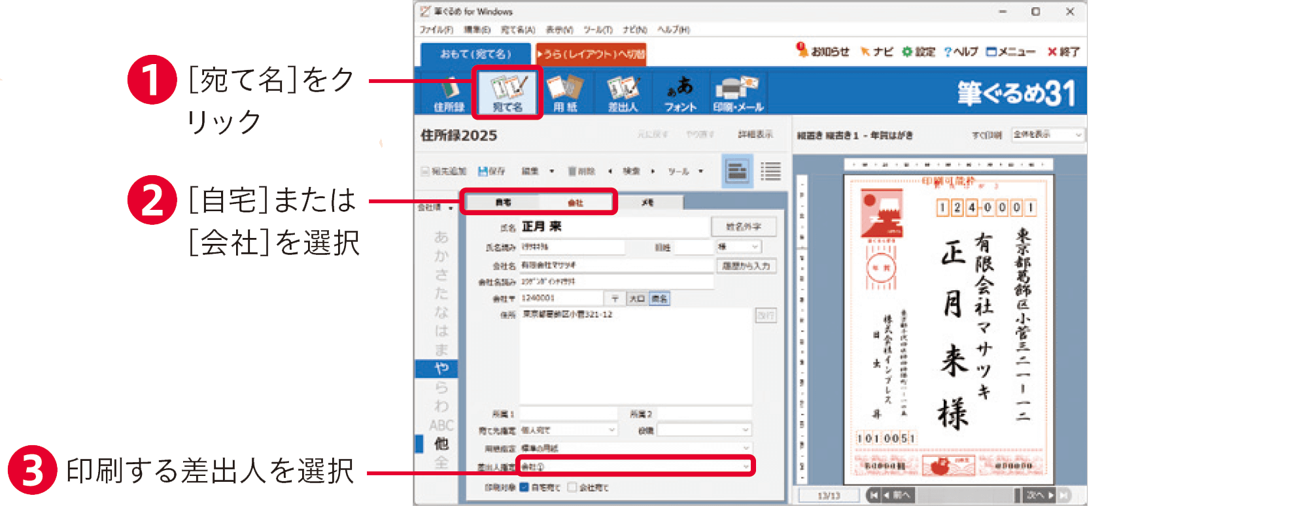
Task: Open the ナビ(N) menu
Action: click(x=634, y=29)
